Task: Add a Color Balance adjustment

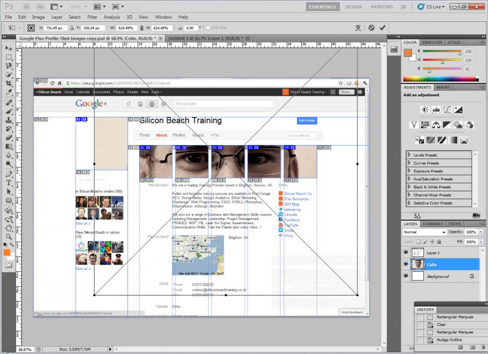Action: click(x=436, y=125)
